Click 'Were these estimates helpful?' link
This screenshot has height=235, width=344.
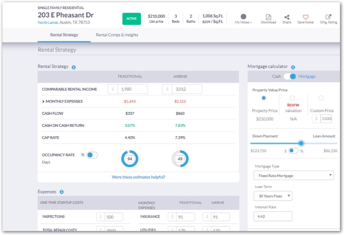(139, 177)
